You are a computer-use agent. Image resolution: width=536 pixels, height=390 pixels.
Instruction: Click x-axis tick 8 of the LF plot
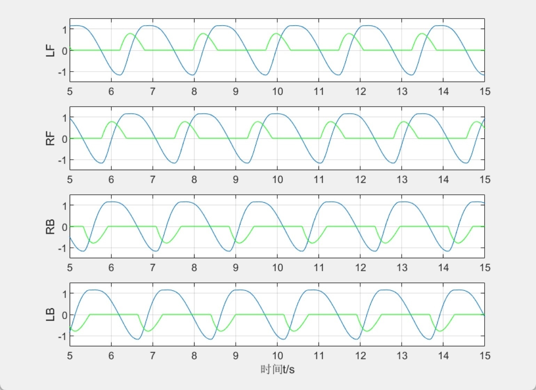pos(194,92)
